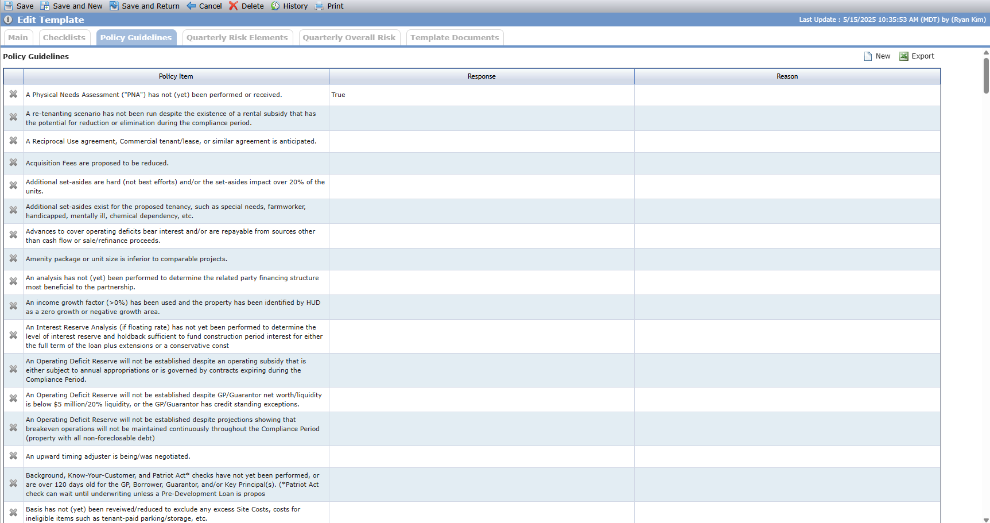Remove the Acquisition Fees row
Viewport: 990px width, 523px height.
click(x=13, y=162)
